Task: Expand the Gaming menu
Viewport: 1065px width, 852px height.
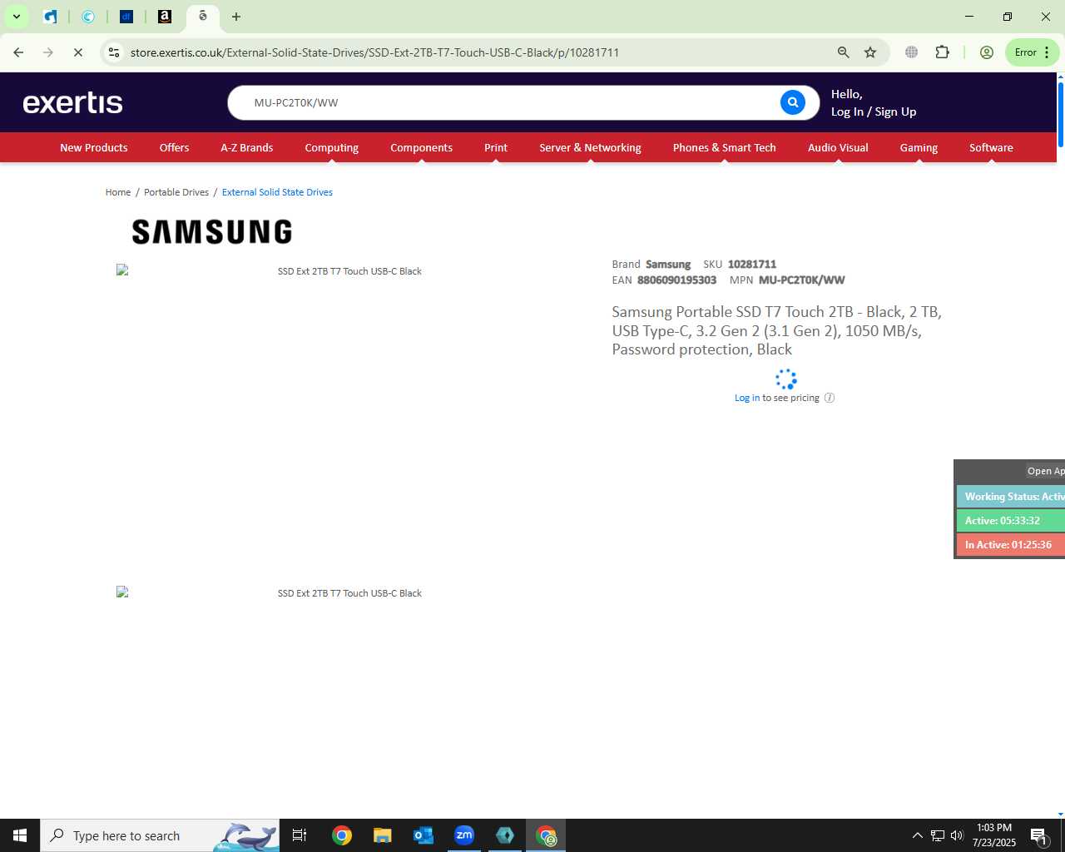Action: pos(919,147)
